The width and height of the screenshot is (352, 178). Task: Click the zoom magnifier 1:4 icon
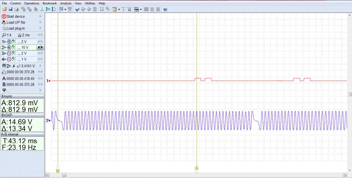pos(4,35)
